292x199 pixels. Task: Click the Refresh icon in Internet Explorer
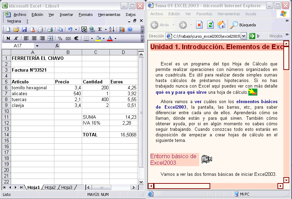tap(210, 25)
